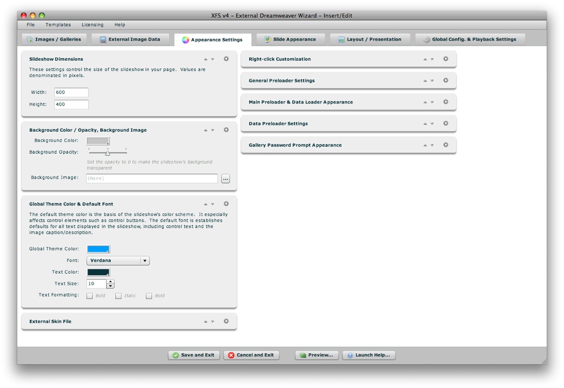564x388 pixels.
Task: Enable the first Bold checkbox
Action: pos(90,296)
